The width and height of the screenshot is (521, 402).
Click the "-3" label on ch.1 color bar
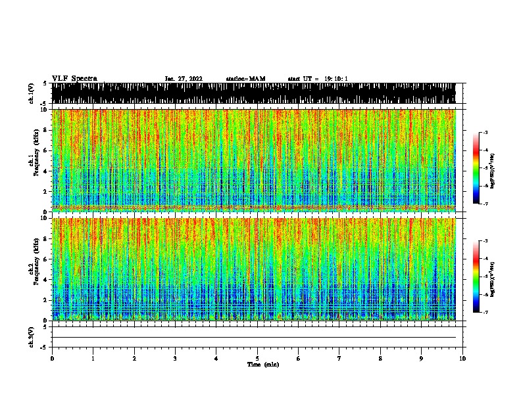click(485, 132)
